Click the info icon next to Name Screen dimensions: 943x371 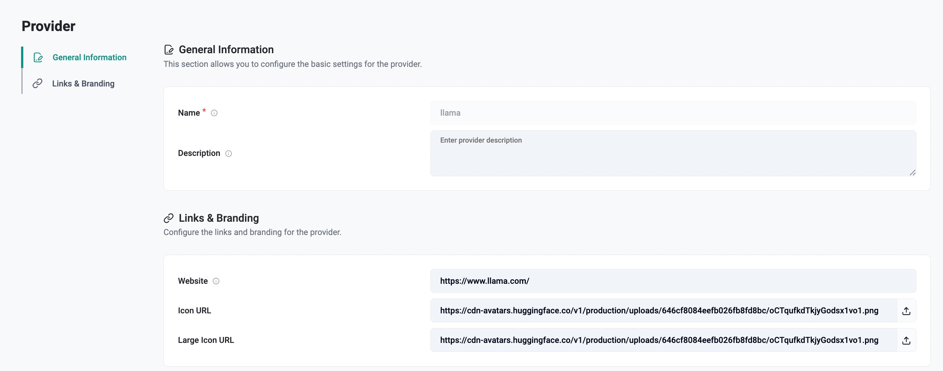pyautogui.click(x=214, y=113)
